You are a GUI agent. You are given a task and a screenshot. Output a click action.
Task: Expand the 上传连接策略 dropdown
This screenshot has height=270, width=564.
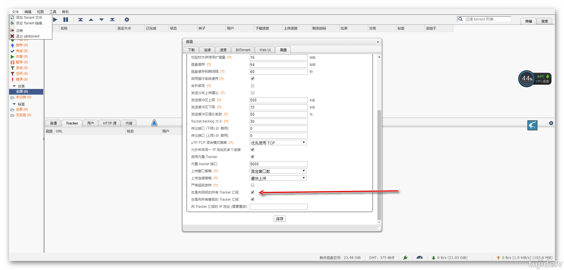[x=278, y=178]
